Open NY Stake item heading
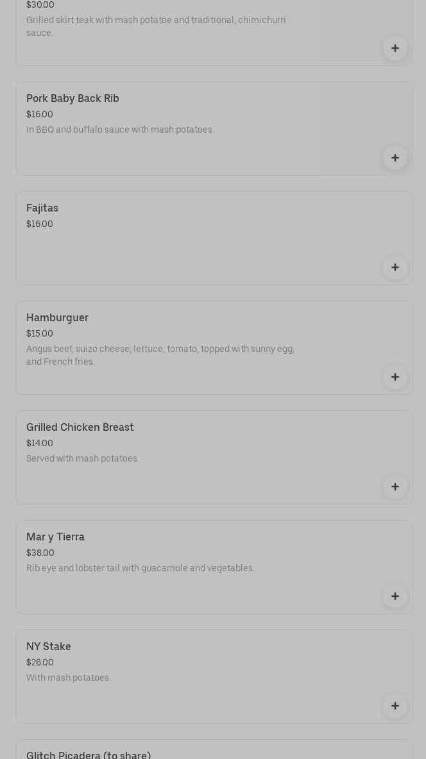The height and width of the screenshot is (759, 426). tap(49, 647)
